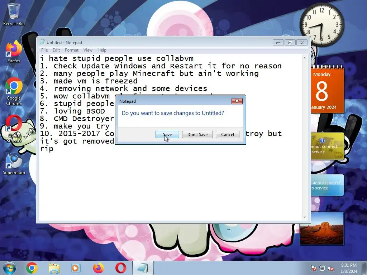367x275 pixels.
Task: Open the Help menu in Notepad
Action: click(102, 50)
